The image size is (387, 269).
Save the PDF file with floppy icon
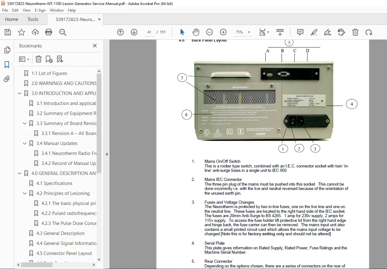[x=8, y=32]
